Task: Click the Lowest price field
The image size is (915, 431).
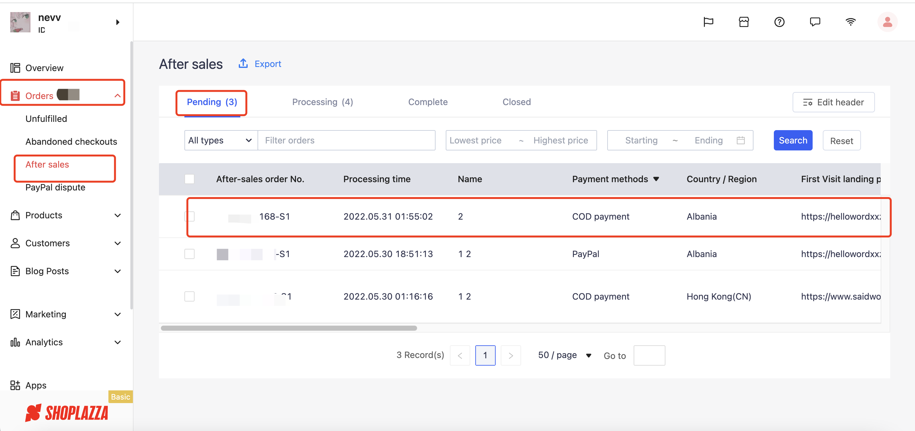Action: click(x=475, y=141)
